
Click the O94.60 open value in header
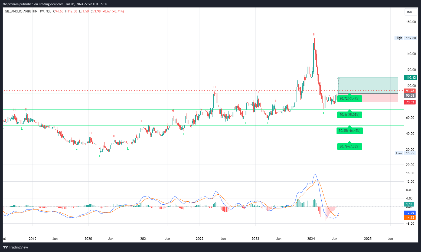pyautogui.click(x=58, y=11)
